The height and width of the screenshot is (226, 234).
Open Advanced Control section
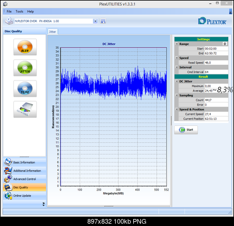pos(24,179)
